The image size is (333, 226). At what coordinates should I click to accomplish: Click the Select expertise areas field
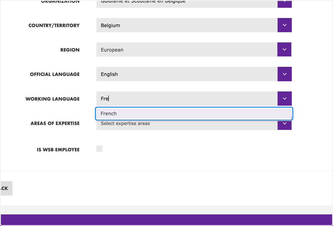[187, 125]
